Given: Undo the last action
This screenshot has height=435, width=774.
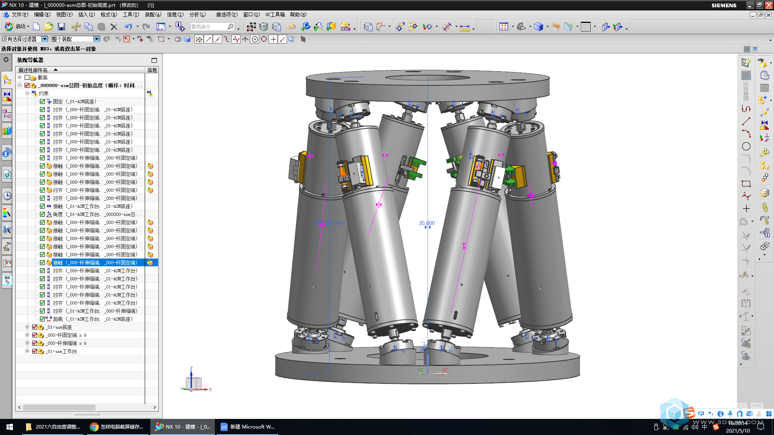Looking at the screenshot, I should 128,27.
